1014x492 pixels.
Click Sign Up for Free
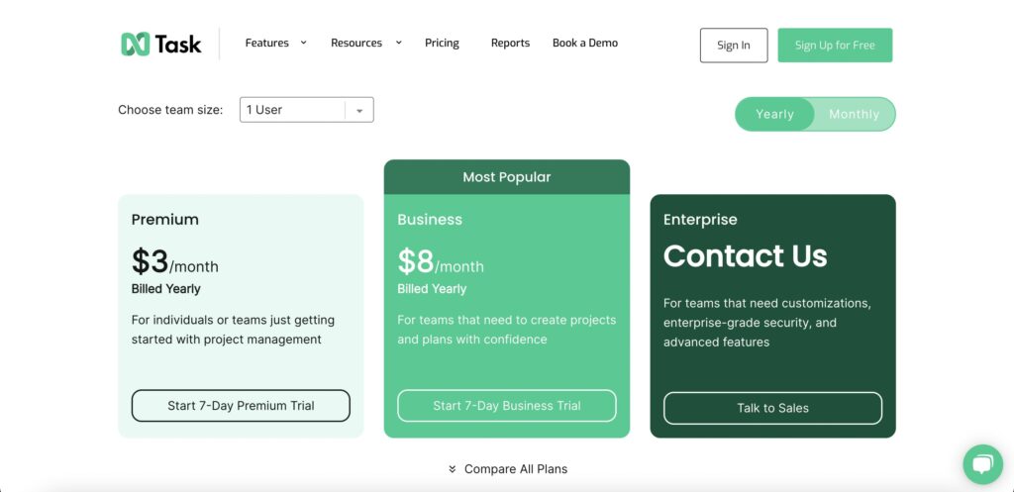pyautogui.click(x=834, y=46)
